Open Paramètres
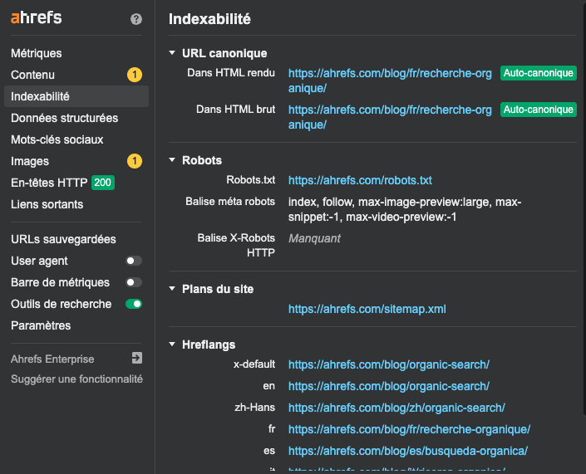This screenshot has width=586, height=474. click(x=41, y=325)
